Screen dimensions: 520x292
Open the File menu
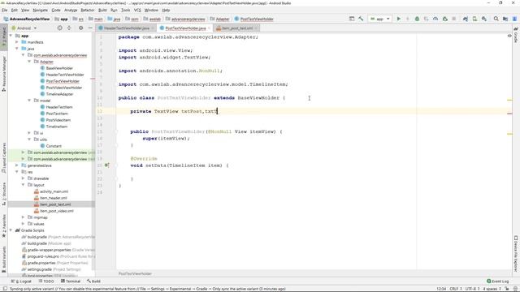pyautogui.click(x=4, y=10)
